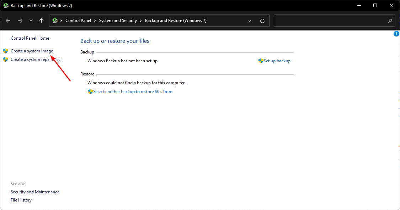Click 'Windows Backup has not been set up.' text
Image resolution: width=400 pixels, height=210 pixels.
click(123, 61)
